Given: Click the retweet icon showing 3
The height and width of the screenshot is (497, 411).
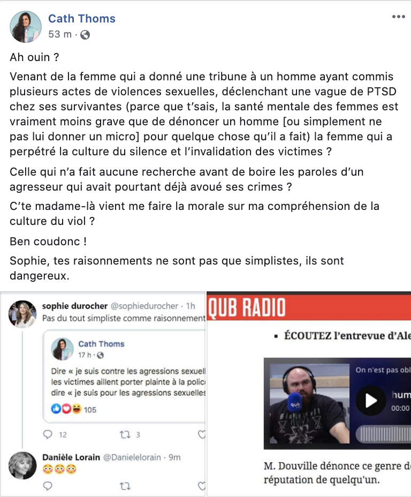Looking at the screenshot, I should [x=125, y=434].
